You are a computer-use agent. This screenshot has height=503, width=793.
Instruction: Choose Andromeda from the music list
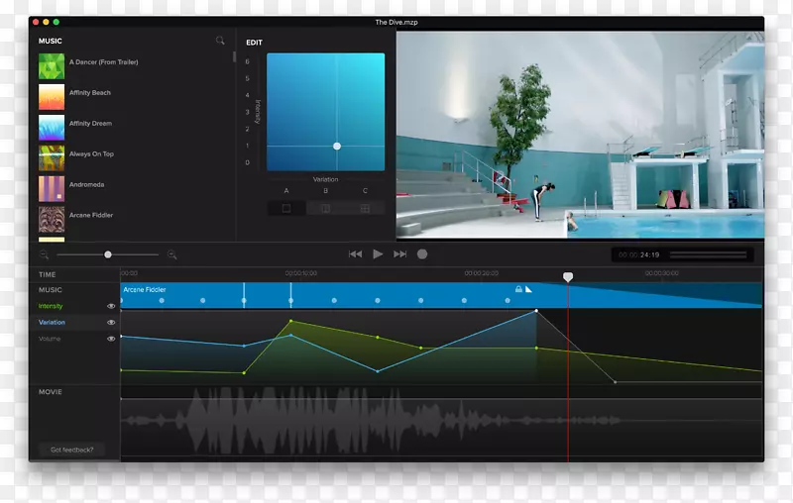point(86,185)
